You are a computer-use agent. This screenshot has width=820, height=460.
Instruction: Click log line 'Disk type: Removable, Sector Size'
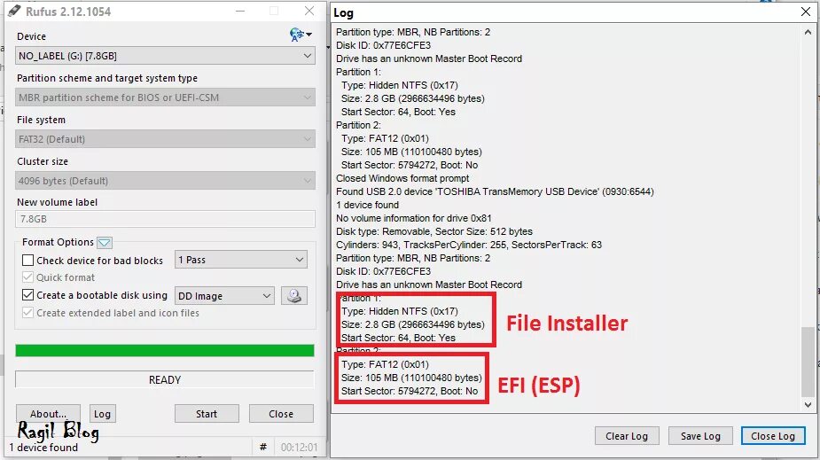coord(434,231)
